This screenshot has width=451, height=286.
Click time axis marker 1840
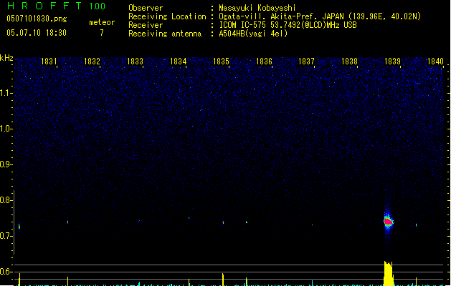(435, 61)
